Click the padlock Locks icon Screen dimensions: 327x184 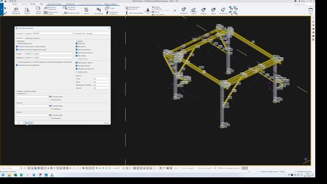[x=148, y=10]
